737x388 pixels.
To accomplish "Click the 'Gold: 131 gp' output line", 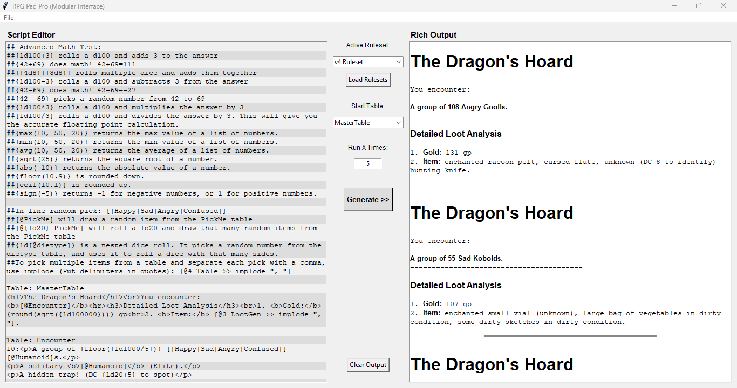I will (x=441, y=153).
